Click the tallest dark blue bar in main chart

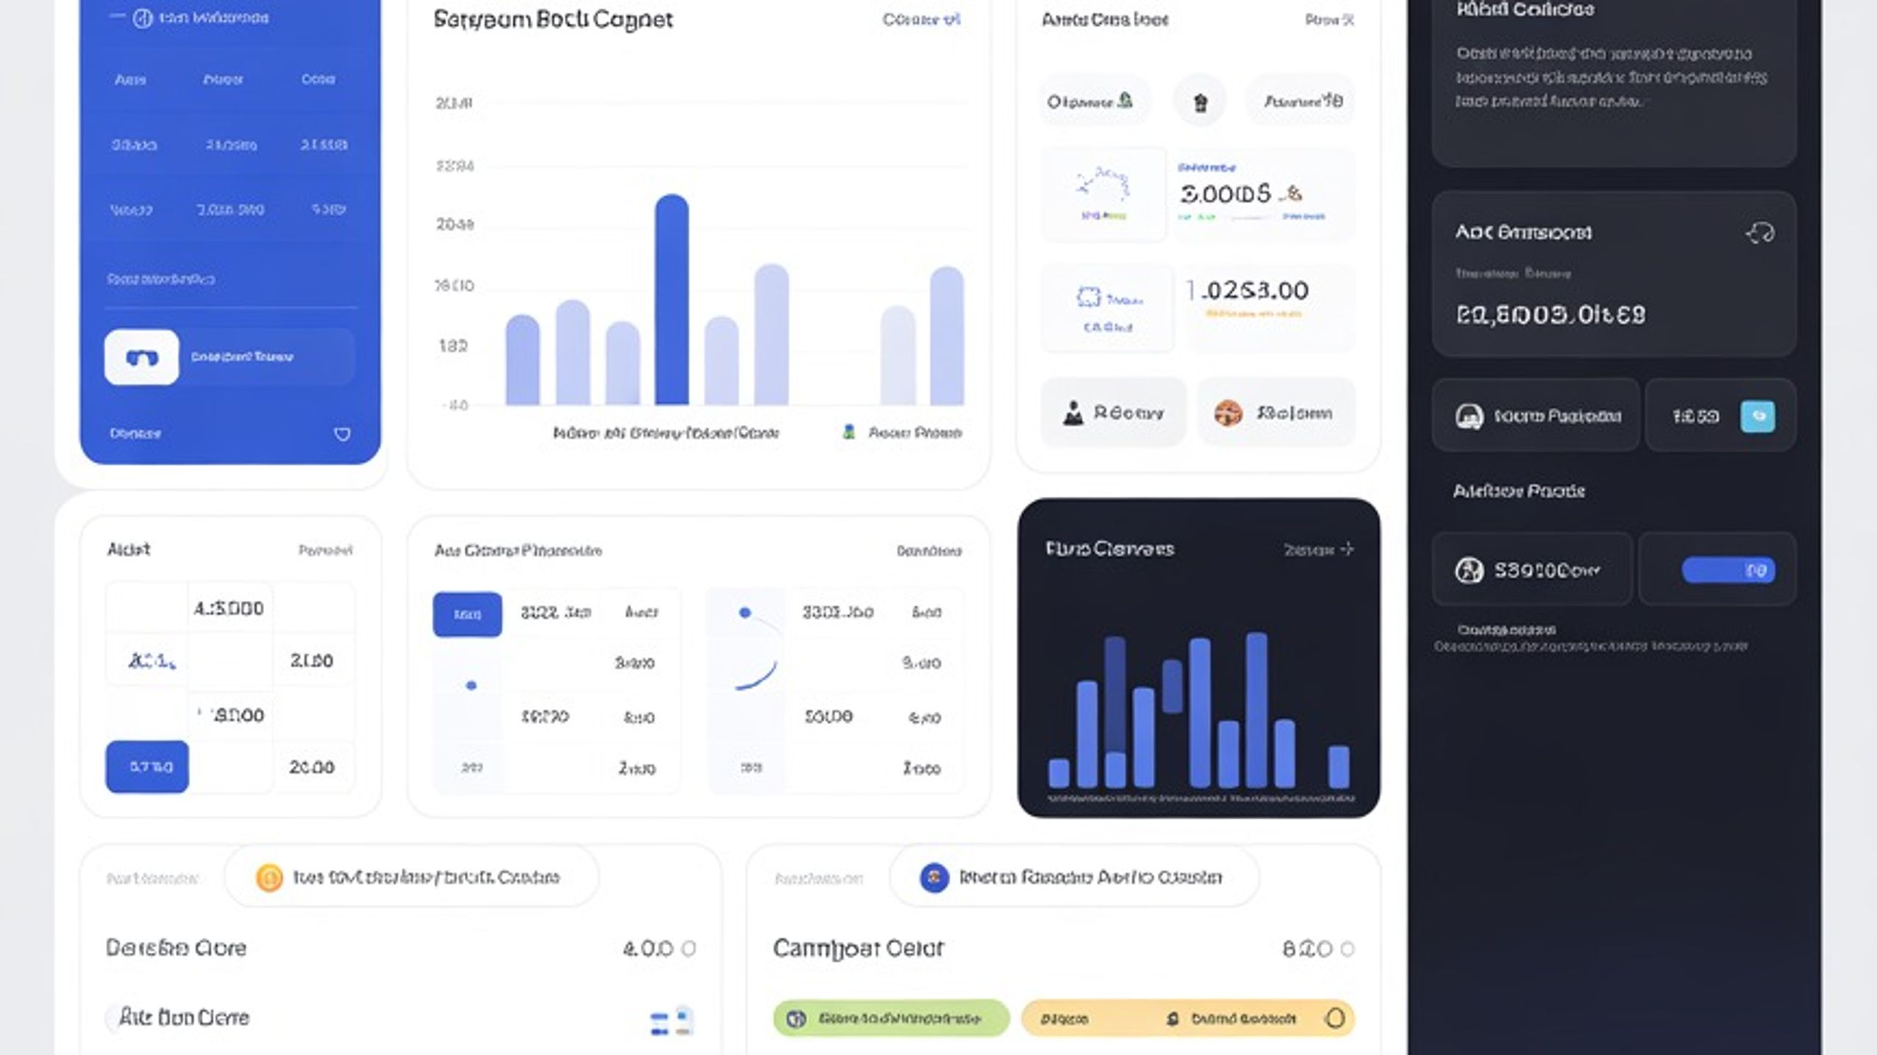[x=672, y=300]
